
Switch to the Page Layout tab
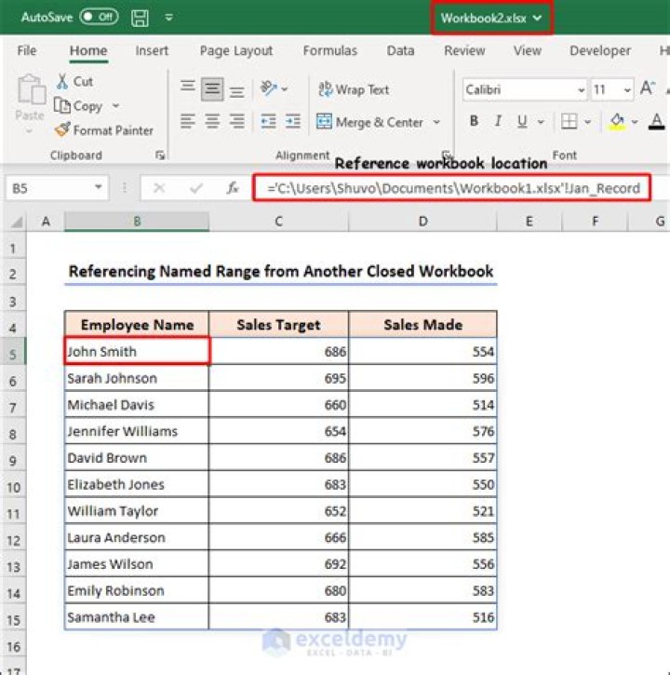(236, 51)
